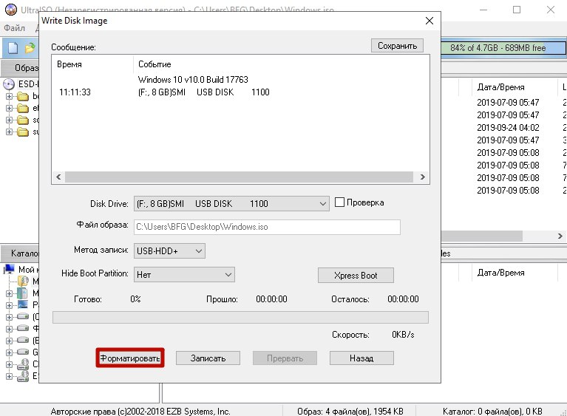Click the UltraISO app icon in title bar
Image resolution: width=567 pixels, height=416 pixels.
pos(10,10)
